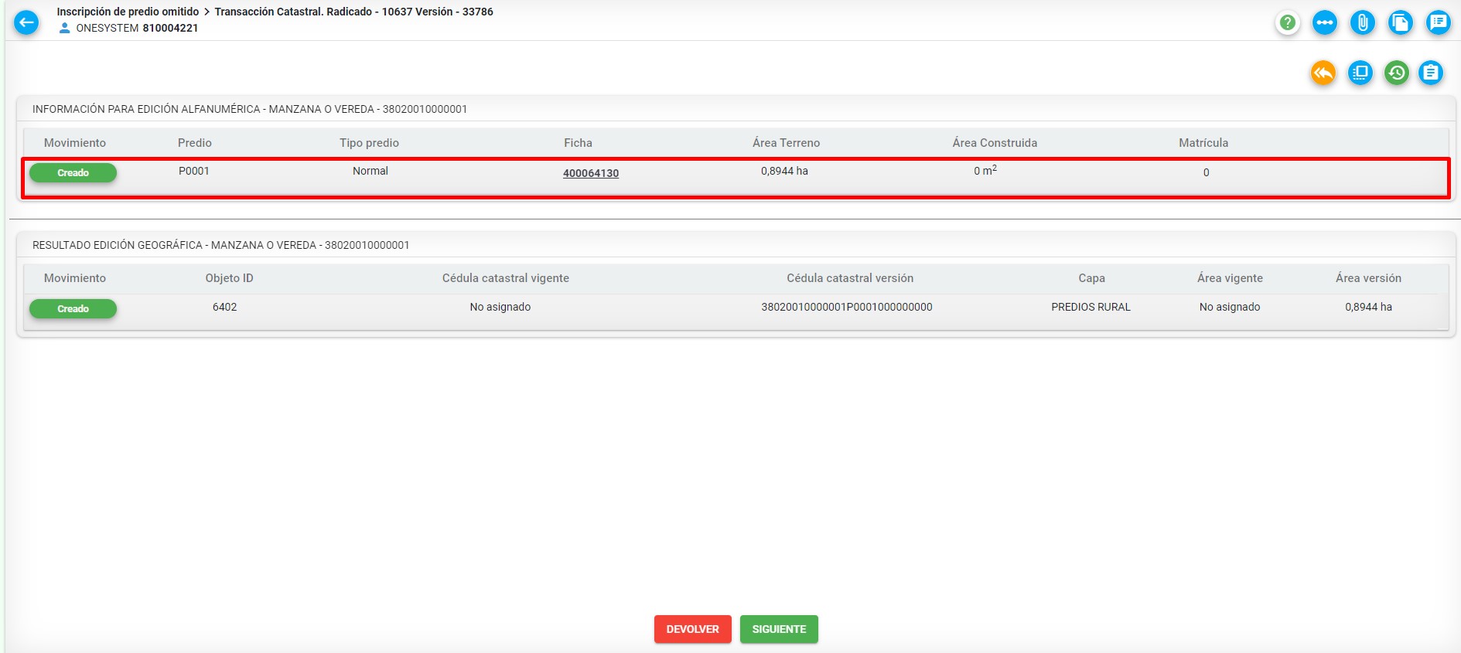
Task: Select predio cell P0001
Action: pyautogui.click(x=194, y=171)
